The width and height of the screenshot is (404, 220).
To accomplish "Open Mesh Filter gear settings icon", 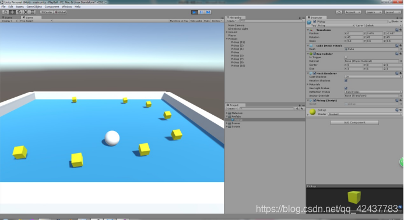I will pyautogui.click(x=401, y=46).
